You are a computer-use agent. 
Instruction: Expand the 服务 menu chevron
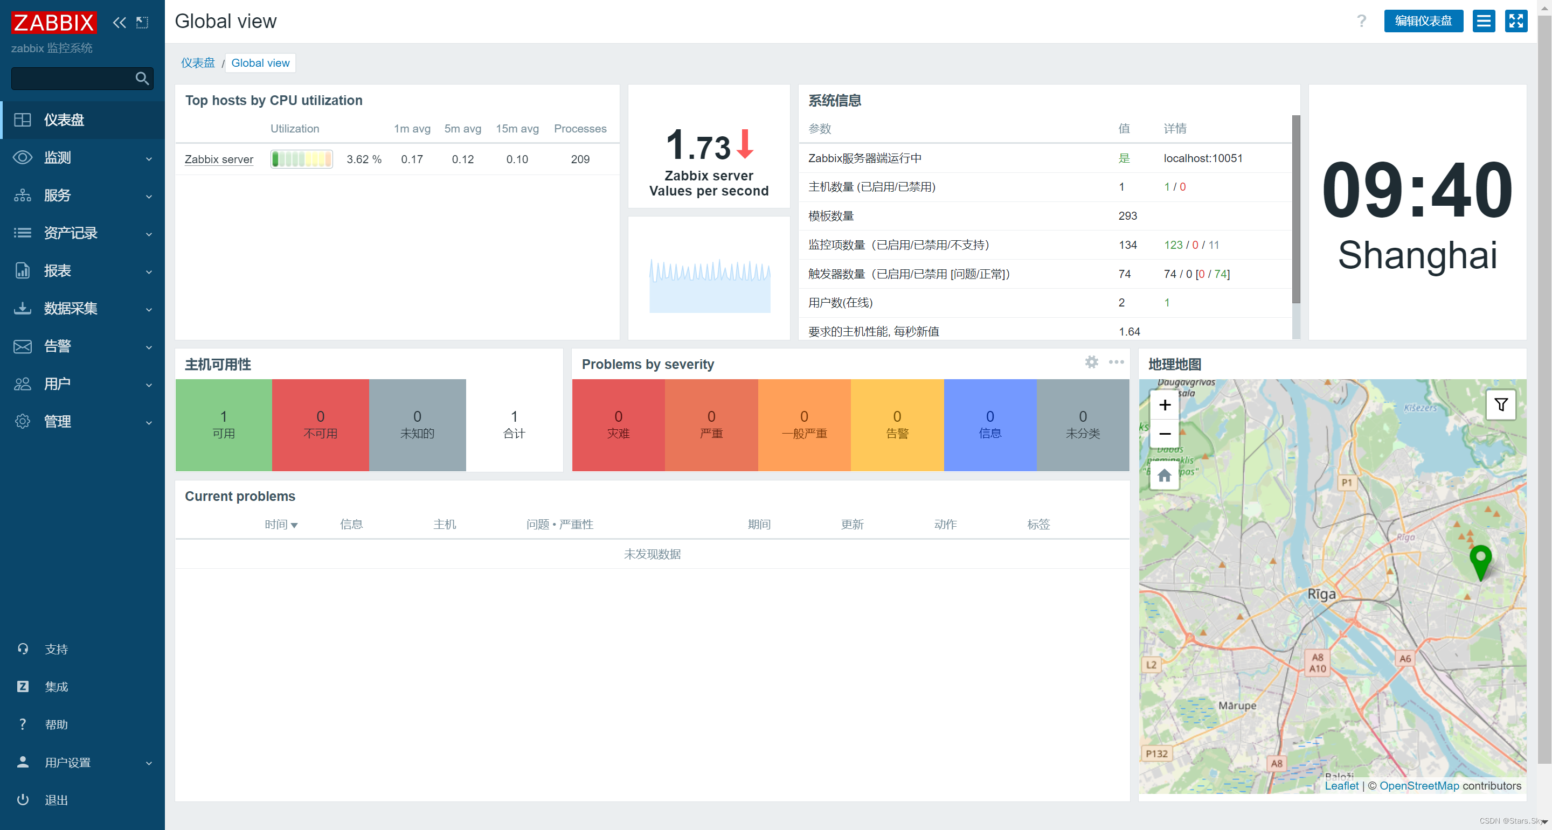coord(149,197)
